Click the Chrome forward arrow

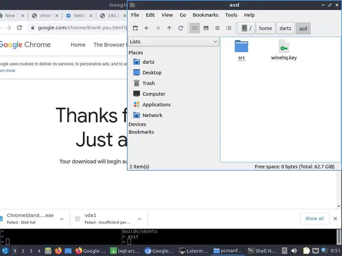click(x=8, y=28)
